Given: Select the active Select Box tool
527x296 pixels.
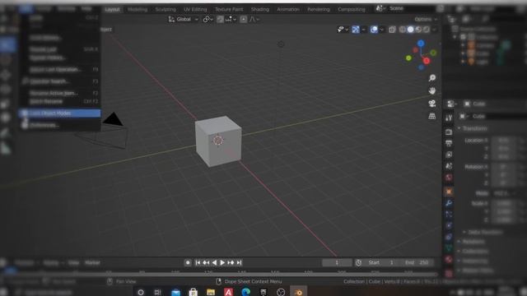Looking at the screenshot, I should 7,45.
